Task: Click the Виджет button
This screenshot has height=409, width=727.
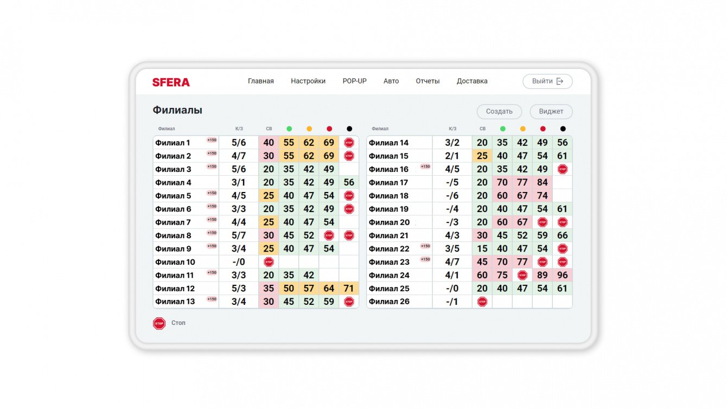Action: (x=551, y=112)
